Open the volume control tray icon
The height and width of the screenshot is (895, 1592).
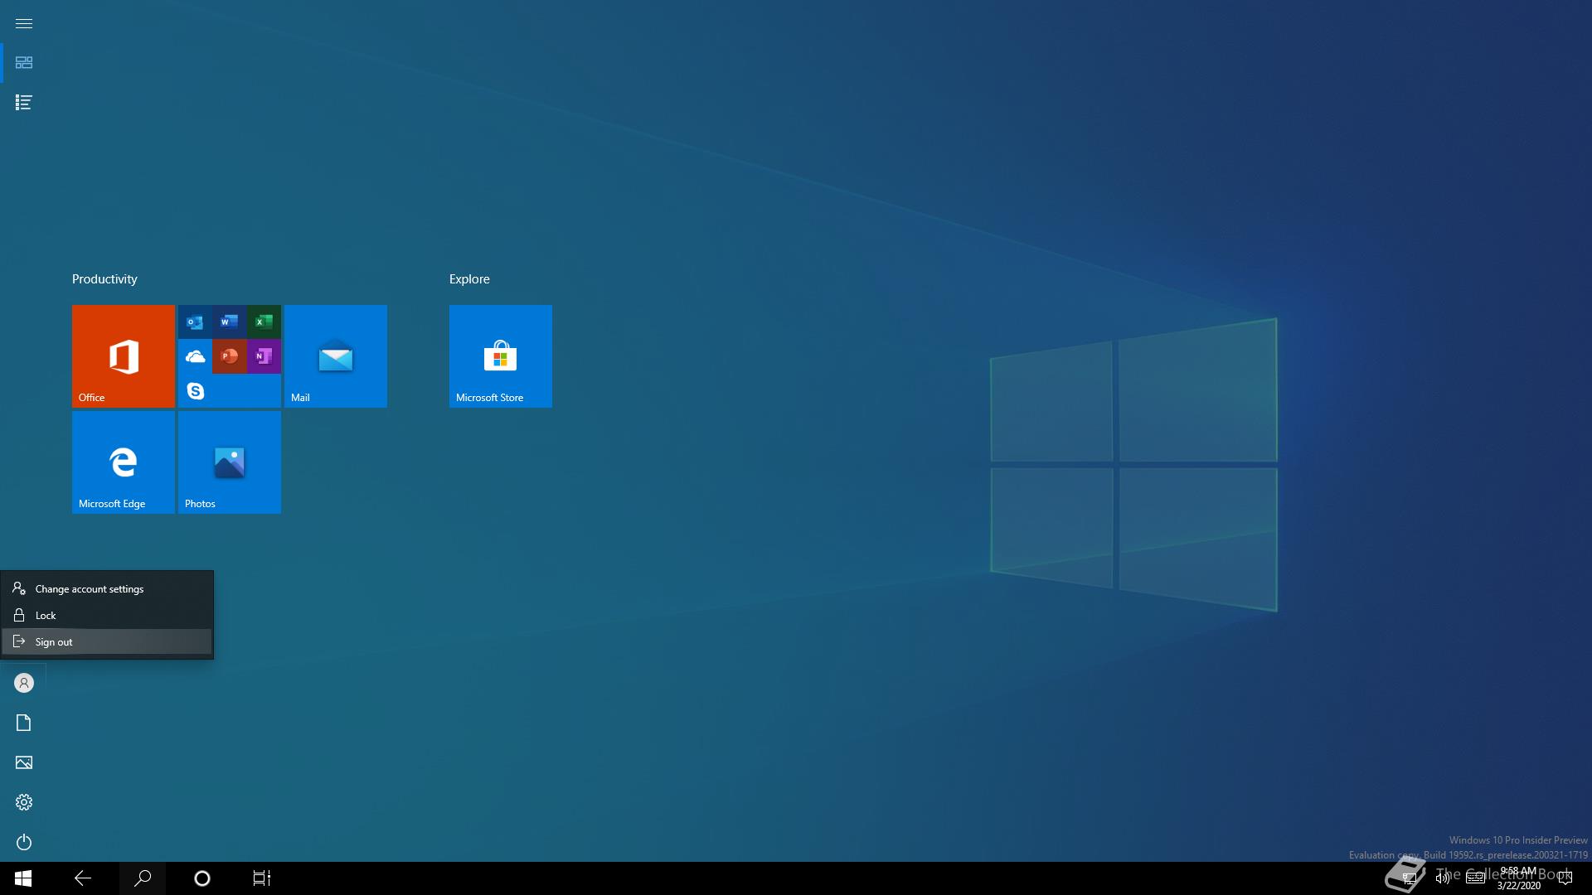(x=1443, y=878)
